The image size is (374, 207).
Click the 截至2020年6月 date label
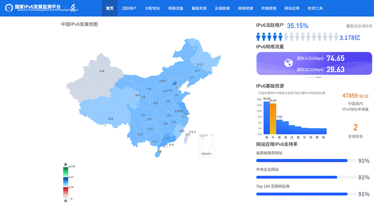click(359, 26)
